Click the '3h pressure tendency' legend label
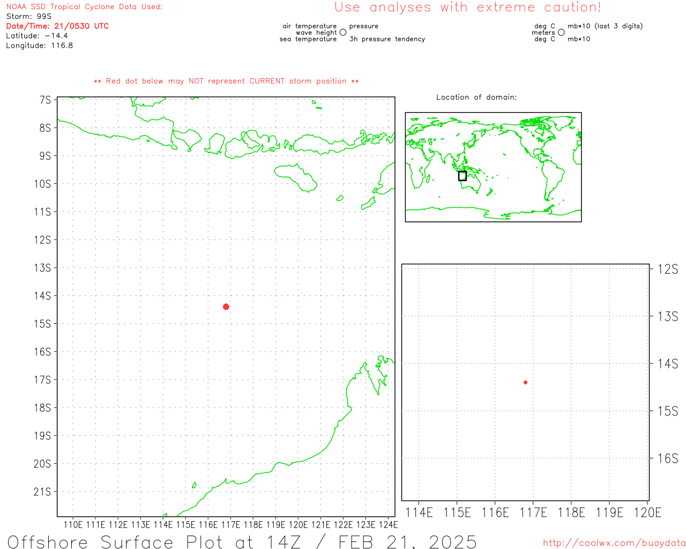 [387, 39]
